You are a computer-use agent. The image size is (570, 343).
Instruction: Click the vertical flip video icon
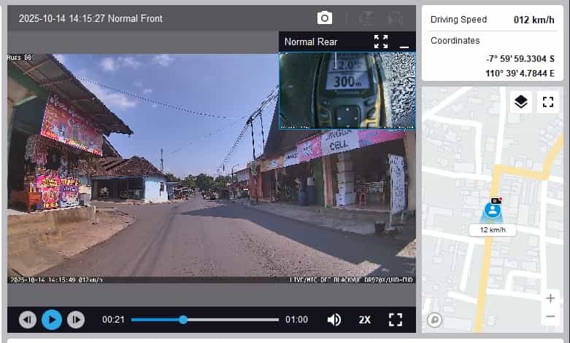pos(368,18)
